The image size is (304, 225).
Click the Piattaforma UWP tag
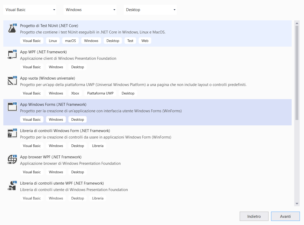coord(100,93)
